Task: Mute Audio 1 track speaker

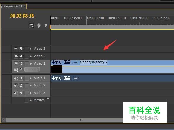Action: click(16, 78)
